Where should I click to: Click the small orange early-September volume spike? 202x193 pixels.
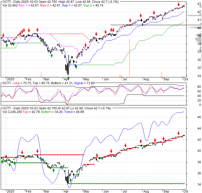point(162,75)
